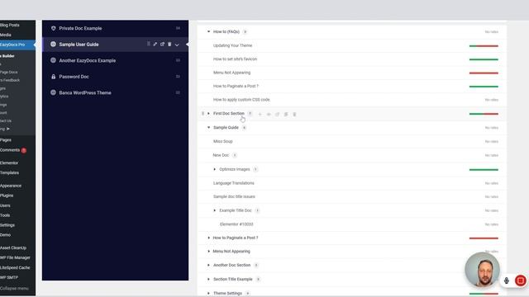Click the external-link icon in First Doc Section row
The height and width of the screenshot is (297, 529).
(x=278, y=114)
